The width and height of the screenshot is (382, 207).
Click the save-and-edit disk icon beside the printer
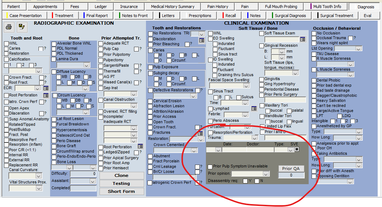[21, 26]
